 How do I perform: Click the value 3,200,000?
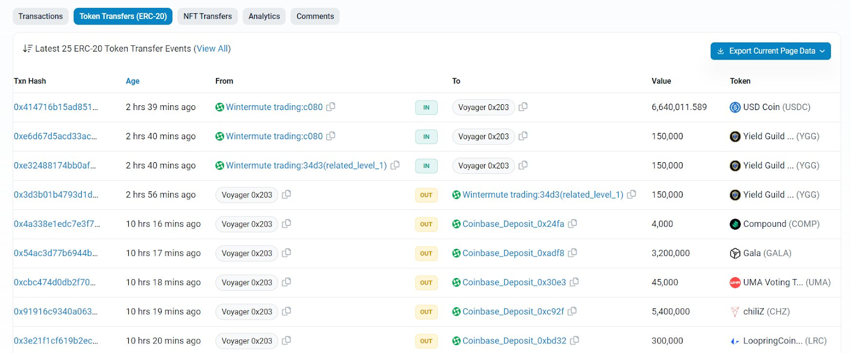point(671,253)
